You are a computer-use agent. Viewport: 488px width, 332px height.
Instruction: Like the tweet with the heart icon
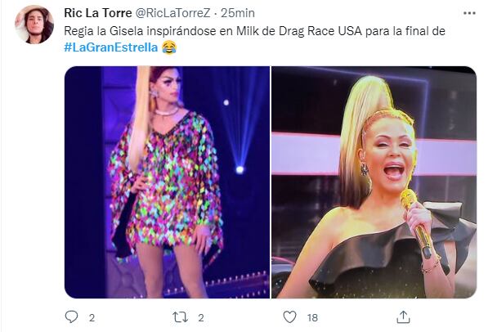289,317
